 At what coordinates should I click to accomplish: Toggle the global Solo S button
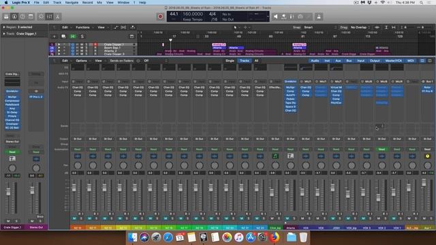pos(82,36)
